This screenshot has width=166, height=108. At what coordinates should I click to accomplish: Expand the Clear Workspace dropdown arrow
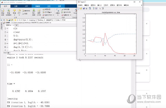coord(53,15)
